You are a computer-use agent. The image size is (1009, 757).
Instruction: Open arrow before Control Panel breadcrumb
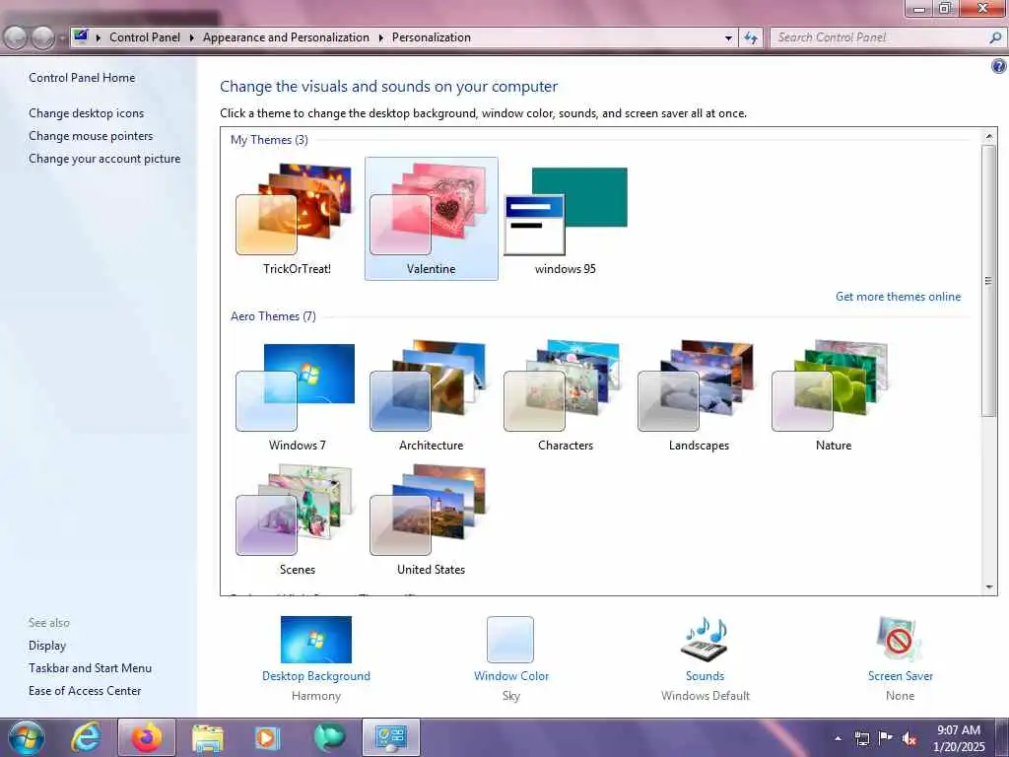(99, 38)
